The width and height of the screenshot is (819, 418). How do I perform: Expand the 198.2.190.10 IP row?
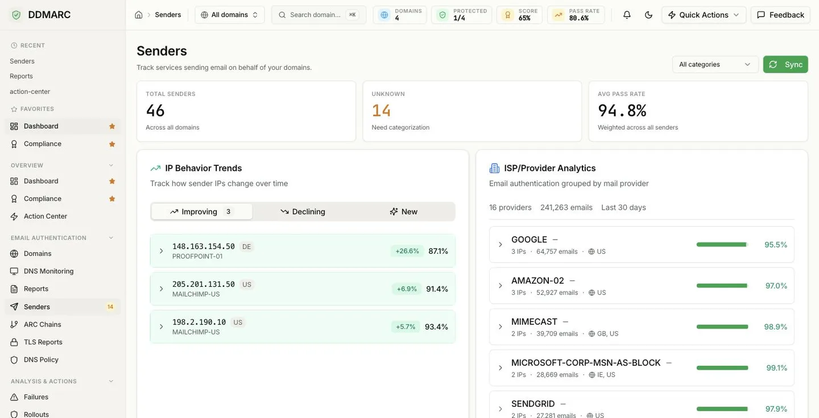(x=161, y=327)
